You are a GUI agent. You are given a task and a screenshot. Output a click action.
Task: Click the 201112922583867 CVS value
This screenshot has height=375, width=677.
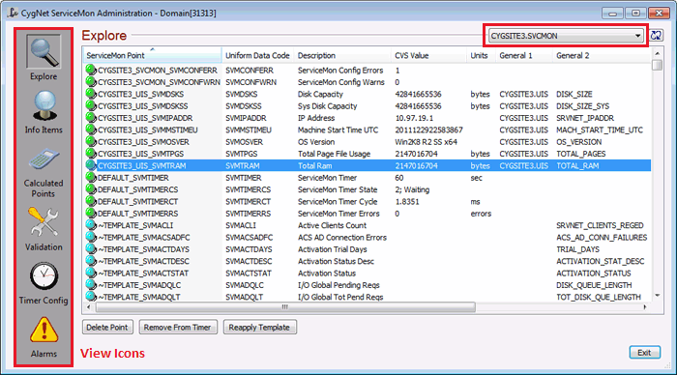click(x=428, y=130)
